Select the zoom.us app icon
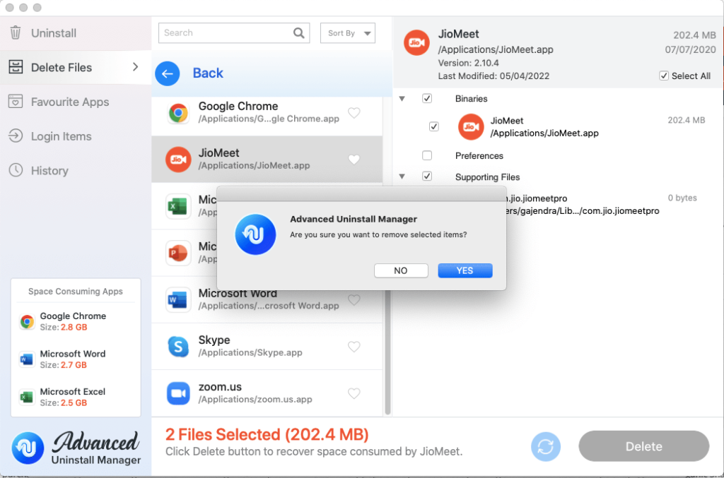 pyautogui.click(x=178, y=393)
